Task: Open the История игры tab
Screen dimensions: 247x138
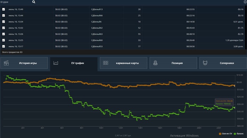Action: coord(24,63)
